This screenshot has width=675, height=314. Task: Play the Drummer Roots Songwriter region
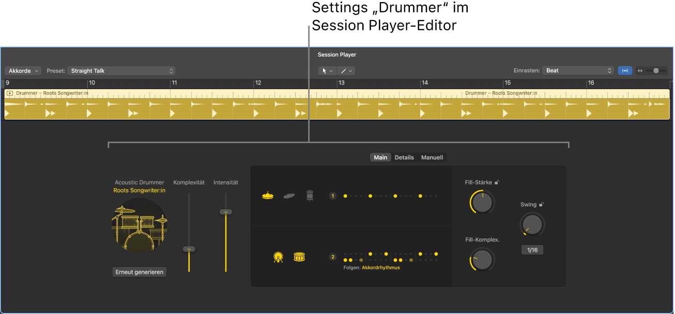[x=9, y=93]
